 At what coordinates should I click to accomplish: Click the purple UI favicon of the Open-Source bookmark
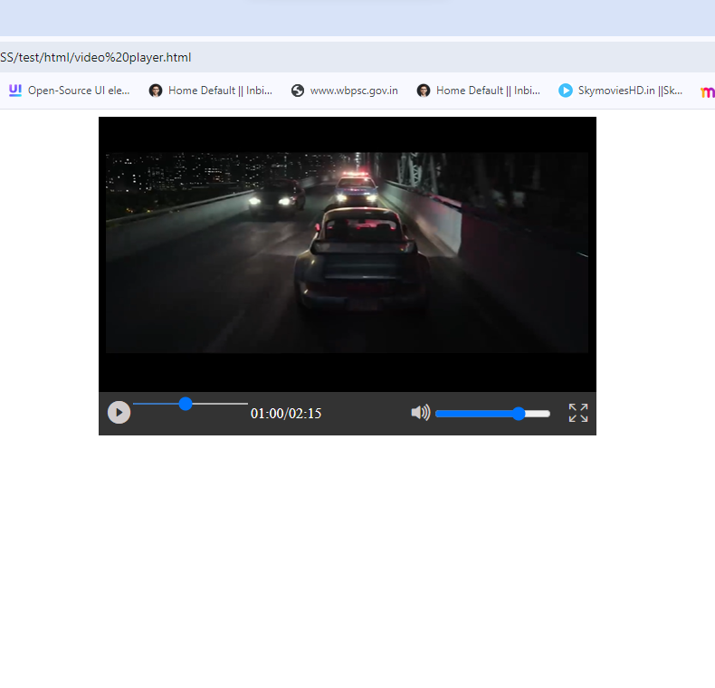[x=14, y=91]
